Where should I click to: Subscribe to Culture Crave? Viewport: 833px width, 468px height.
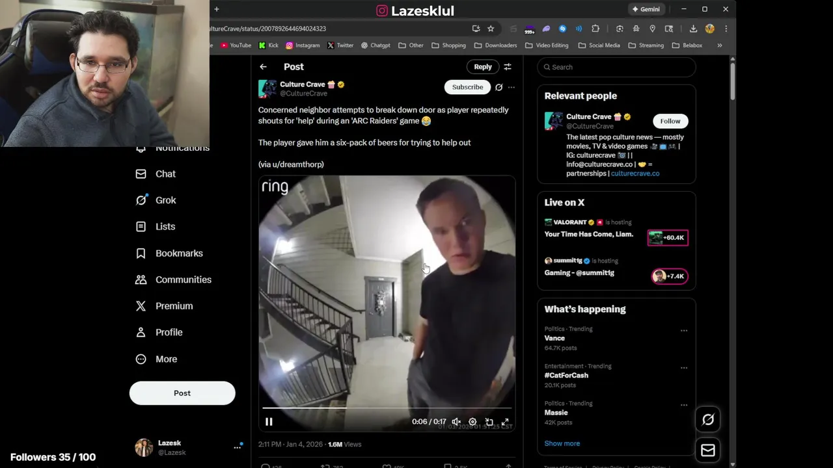tap(467, 87)
